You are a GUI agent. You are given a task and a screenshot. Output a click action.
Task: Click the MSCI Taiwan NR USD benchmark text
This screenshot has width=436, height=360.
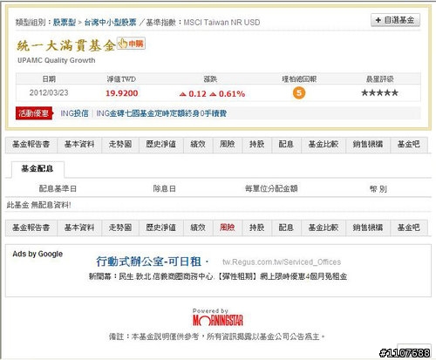pos(221,23)
